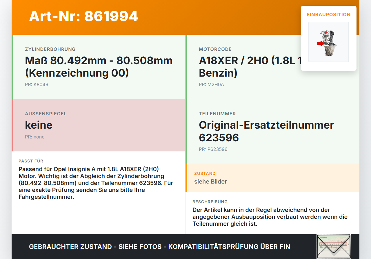Select the Zustand 'siehe Bilder' text

(x=210, y=182)
